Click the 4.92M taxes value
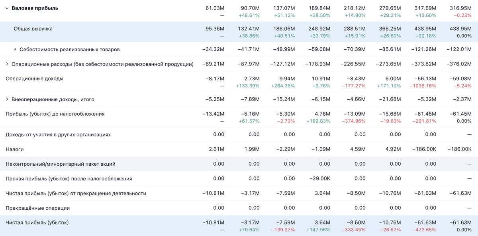Viewport: 478px width, 236px height. point(395,149)
